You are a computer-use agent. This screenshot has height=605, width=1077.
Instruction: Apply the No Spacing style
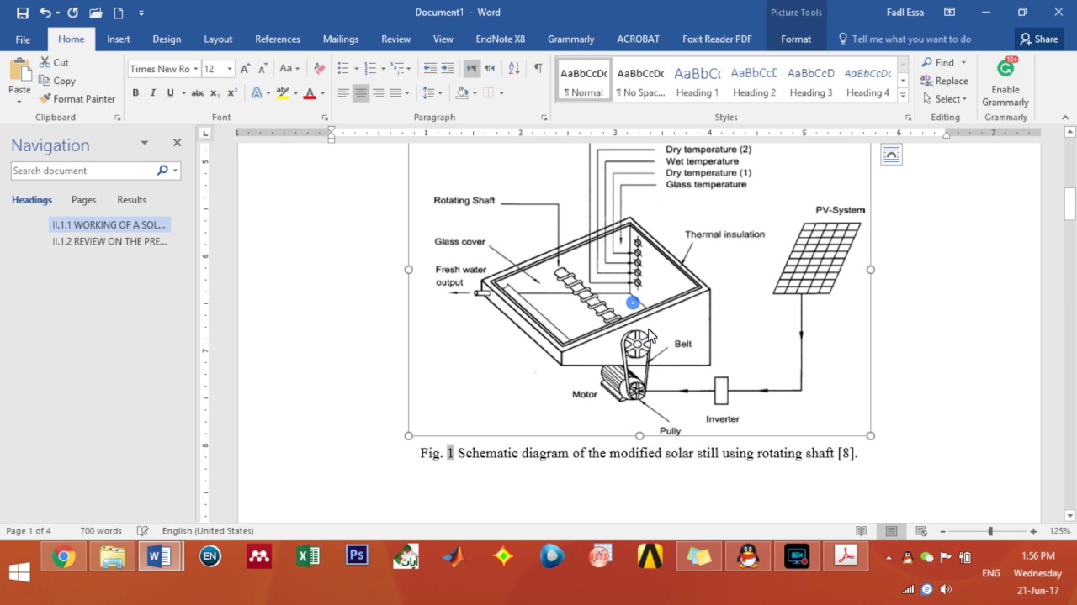640,81
